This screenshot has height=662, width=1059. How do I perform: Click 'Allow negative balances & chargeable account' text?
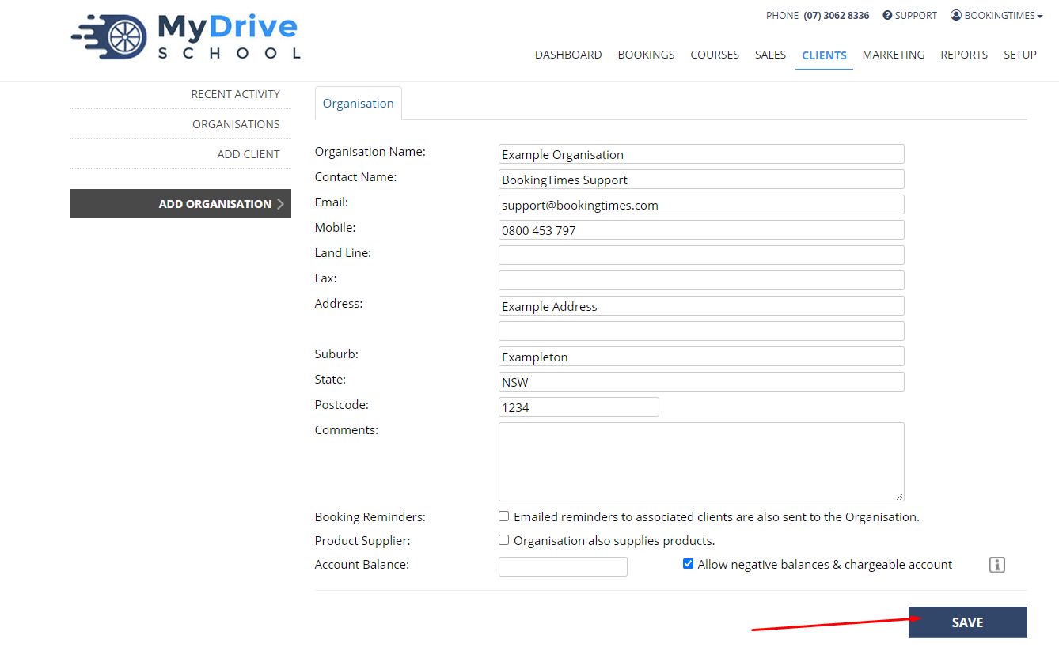[x=825, y=565]
